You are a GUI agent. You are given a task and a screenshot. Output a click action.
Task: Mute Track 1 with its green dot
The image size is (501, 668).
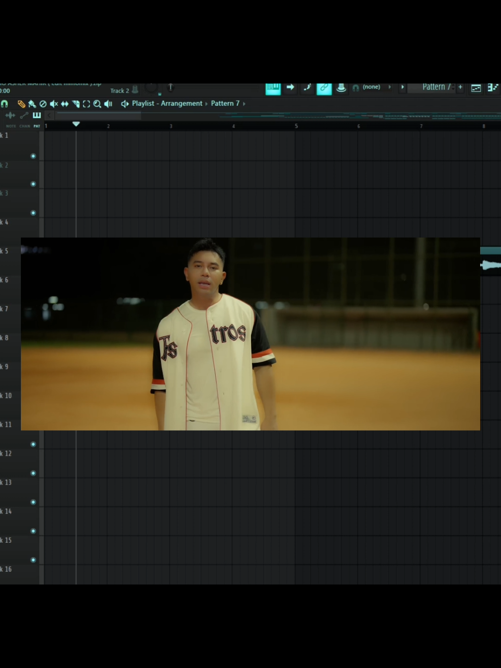pos(33,156)
